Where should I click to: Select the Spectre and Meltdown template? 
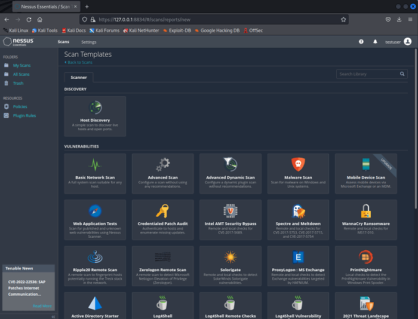298,219
